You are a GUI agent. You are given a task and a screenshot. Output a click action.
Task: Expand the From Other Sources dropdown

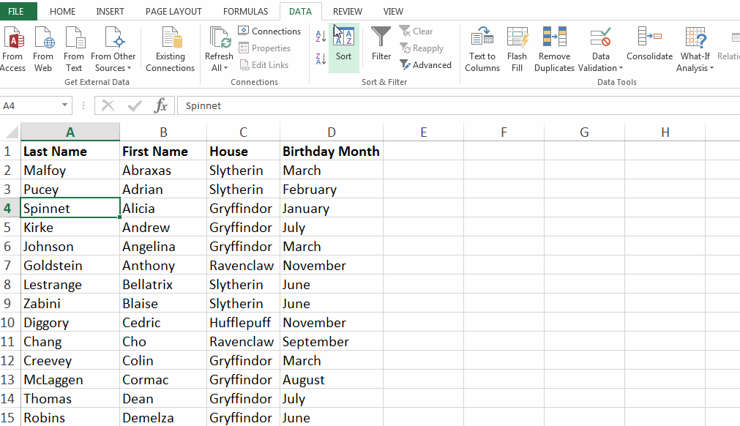point(113,68)
